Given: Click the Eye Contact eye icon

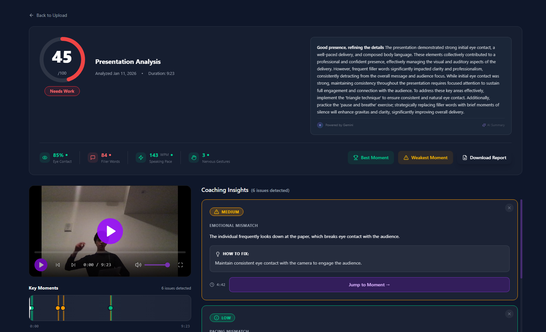Looking at the screenshot, I should 45,158.
